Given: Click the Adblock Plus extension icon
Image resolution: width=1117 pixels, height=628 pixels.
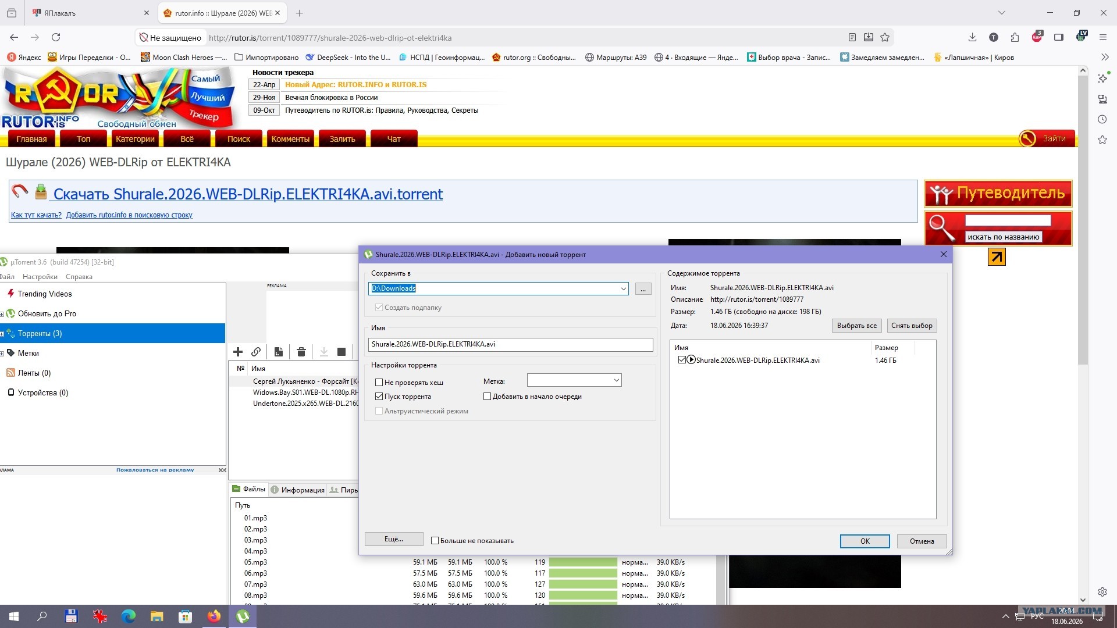Looking at the screenshot, I should tap(1037, 37).
